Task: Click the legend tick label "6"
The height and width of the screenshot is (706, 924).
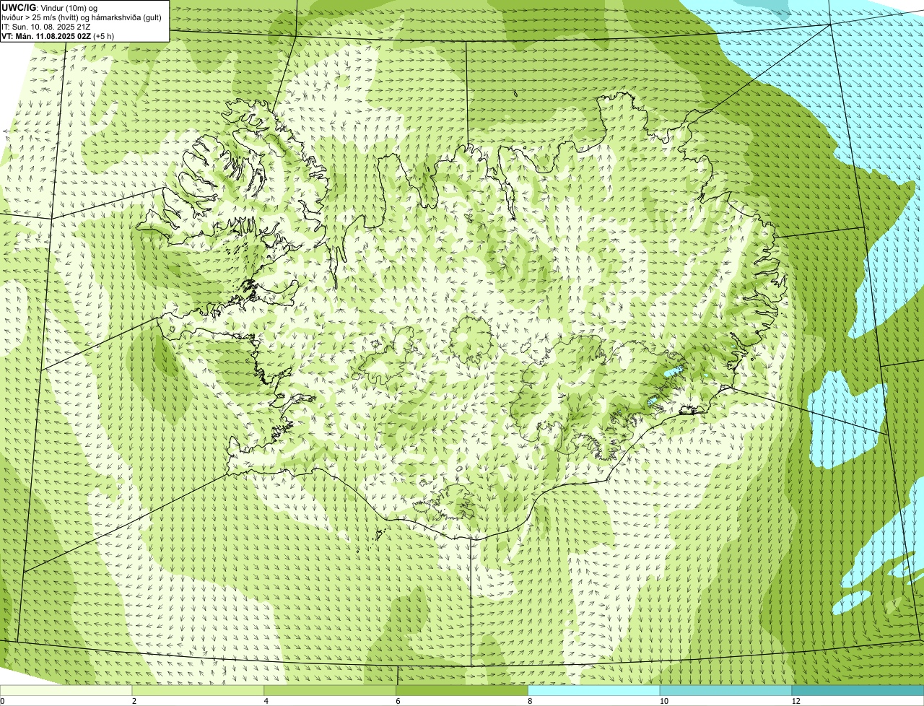Action: click(x=398, y=701)
